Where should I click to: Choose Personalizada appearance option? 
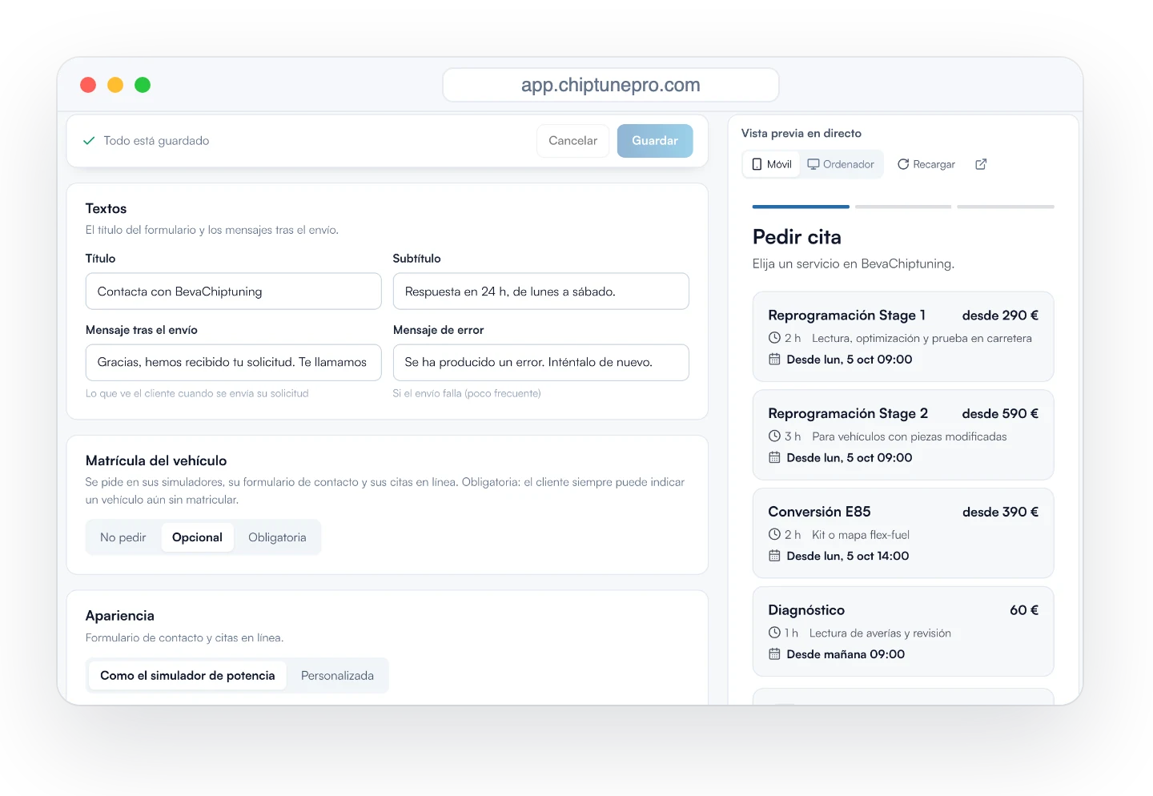click(x=337, y=676)
